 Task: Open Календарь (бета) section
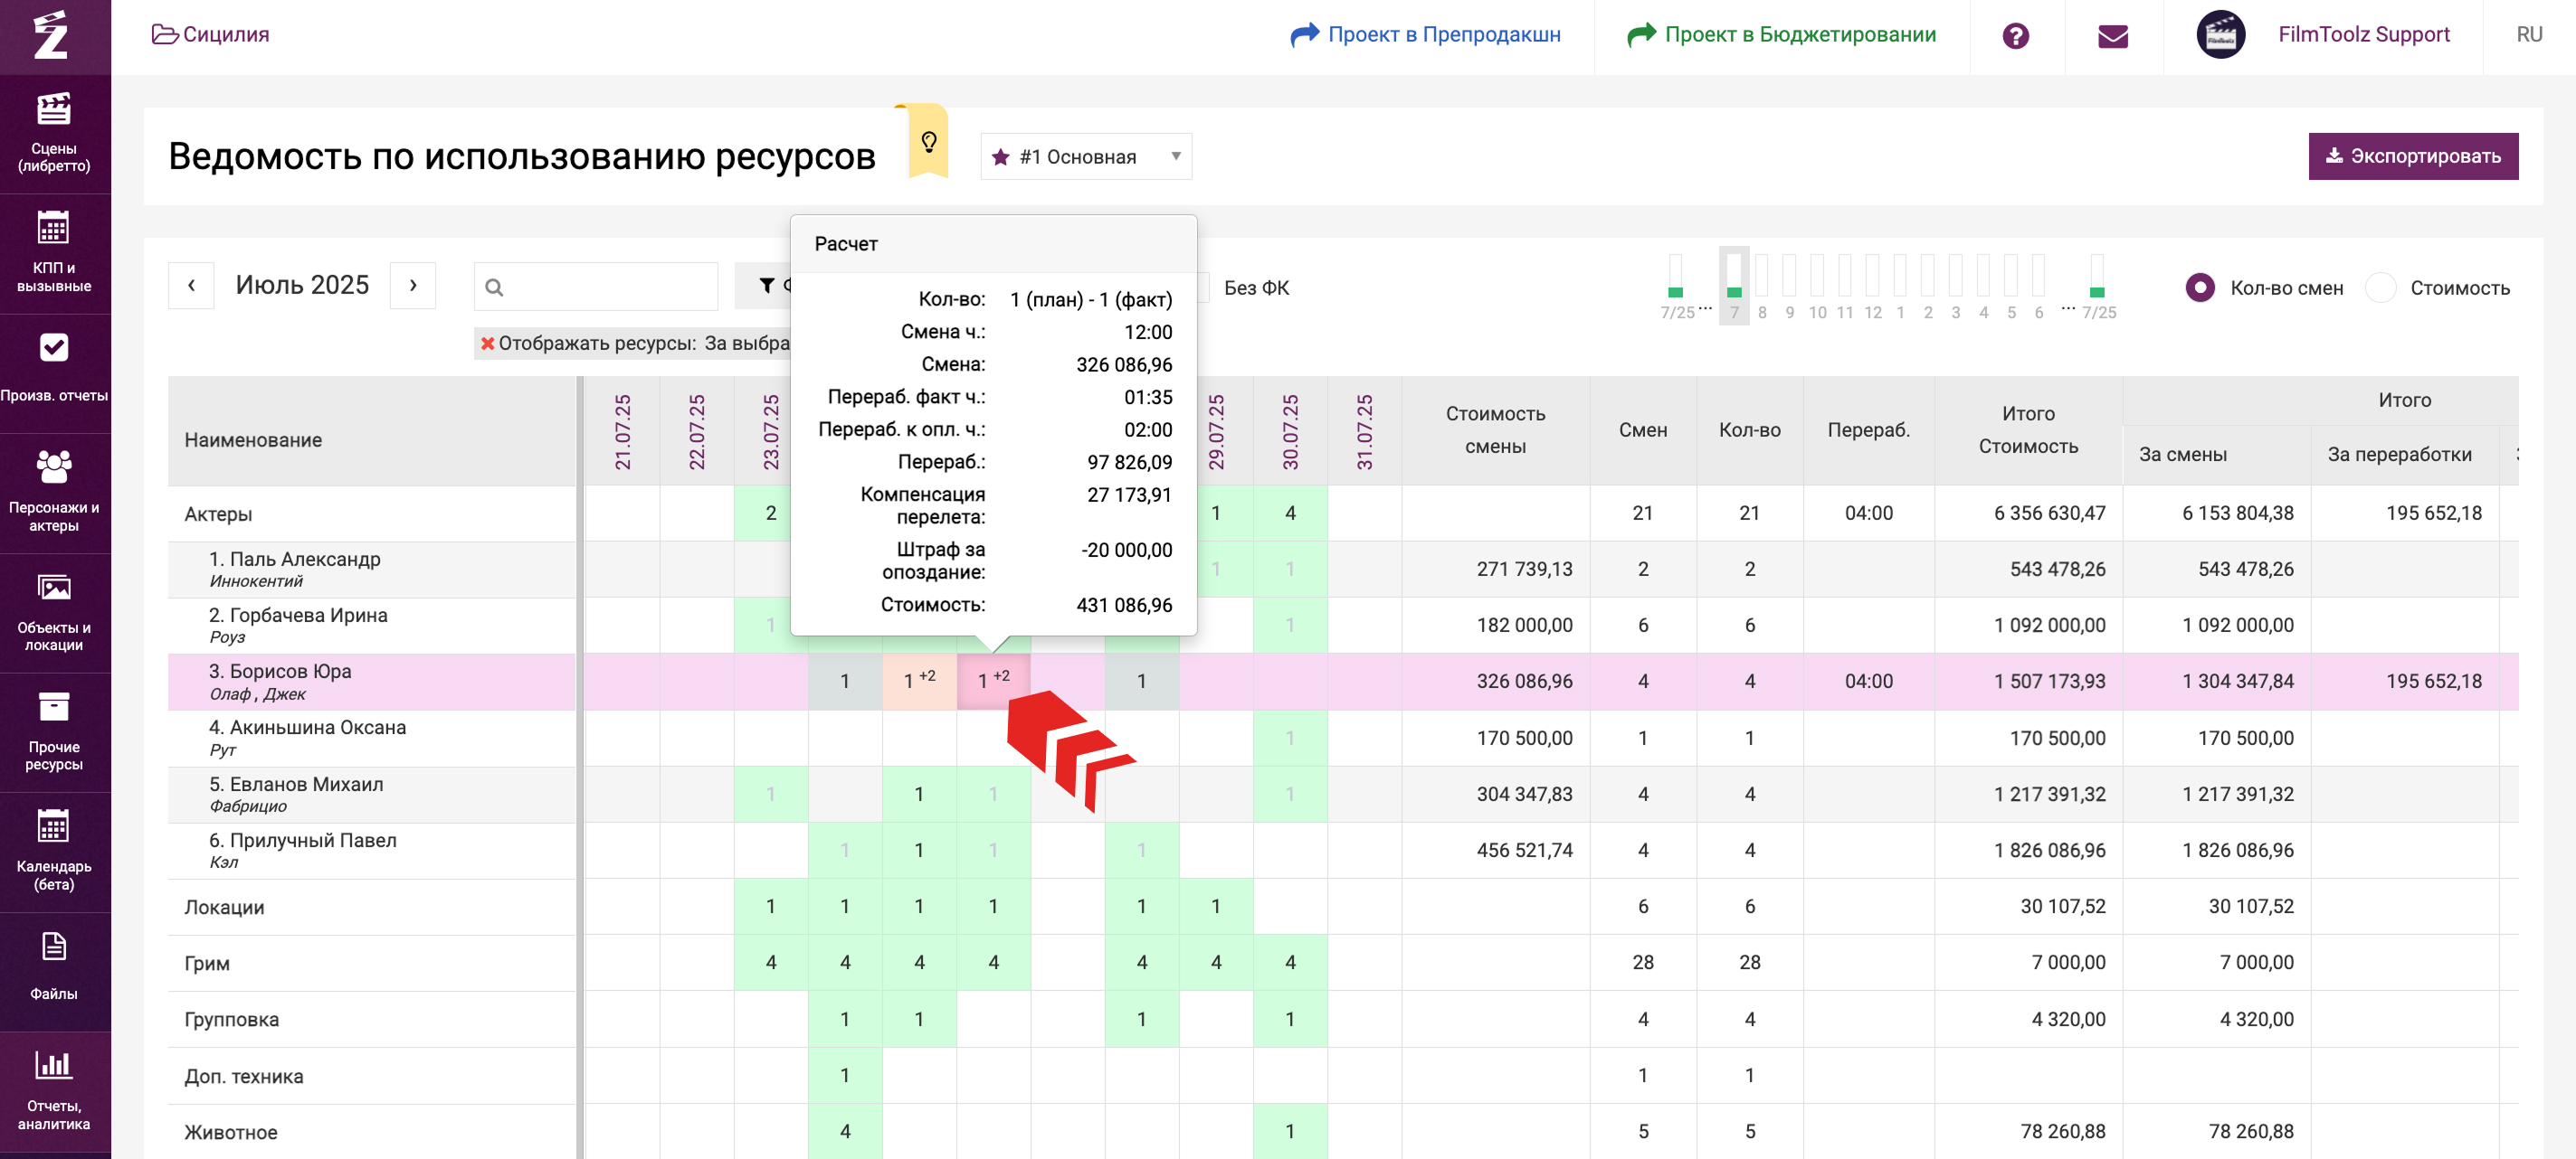tap(54, 852)
